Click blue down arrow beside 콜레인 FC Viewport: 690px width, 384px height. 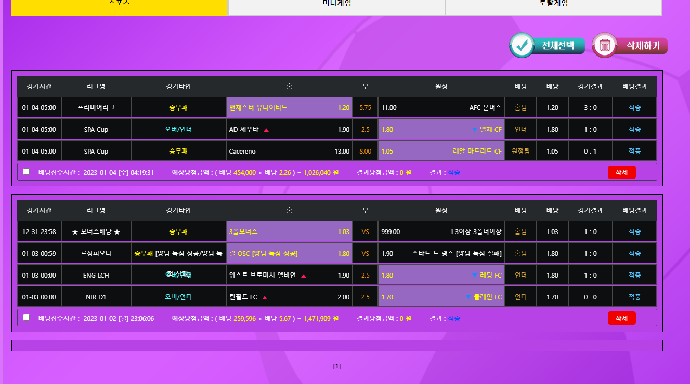coord(468,297)
